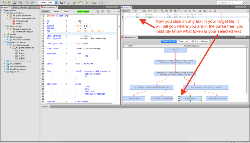The height and width of the screenshot is (143, 250).
Task: Click the Clean and Build icon
Action: pyautogui.click(x=74, y=3)
